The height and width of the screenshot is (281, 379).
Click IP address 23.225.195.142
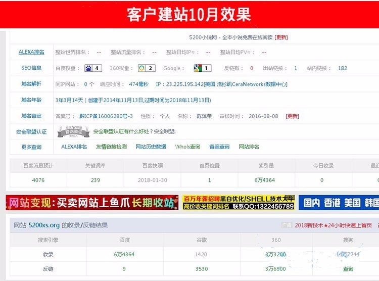click(x=184, y=84)
